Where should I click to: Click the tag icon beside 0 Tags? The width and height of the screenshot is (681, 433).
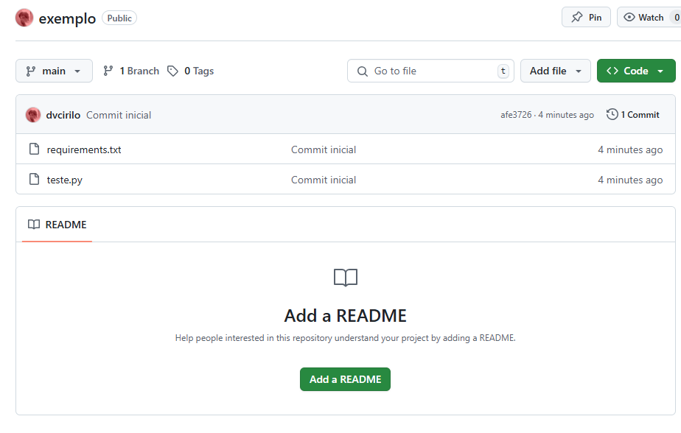point(172,71)
